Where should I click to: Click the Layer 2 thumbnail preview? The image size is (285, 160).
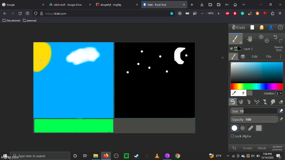[x=238, y=49]
